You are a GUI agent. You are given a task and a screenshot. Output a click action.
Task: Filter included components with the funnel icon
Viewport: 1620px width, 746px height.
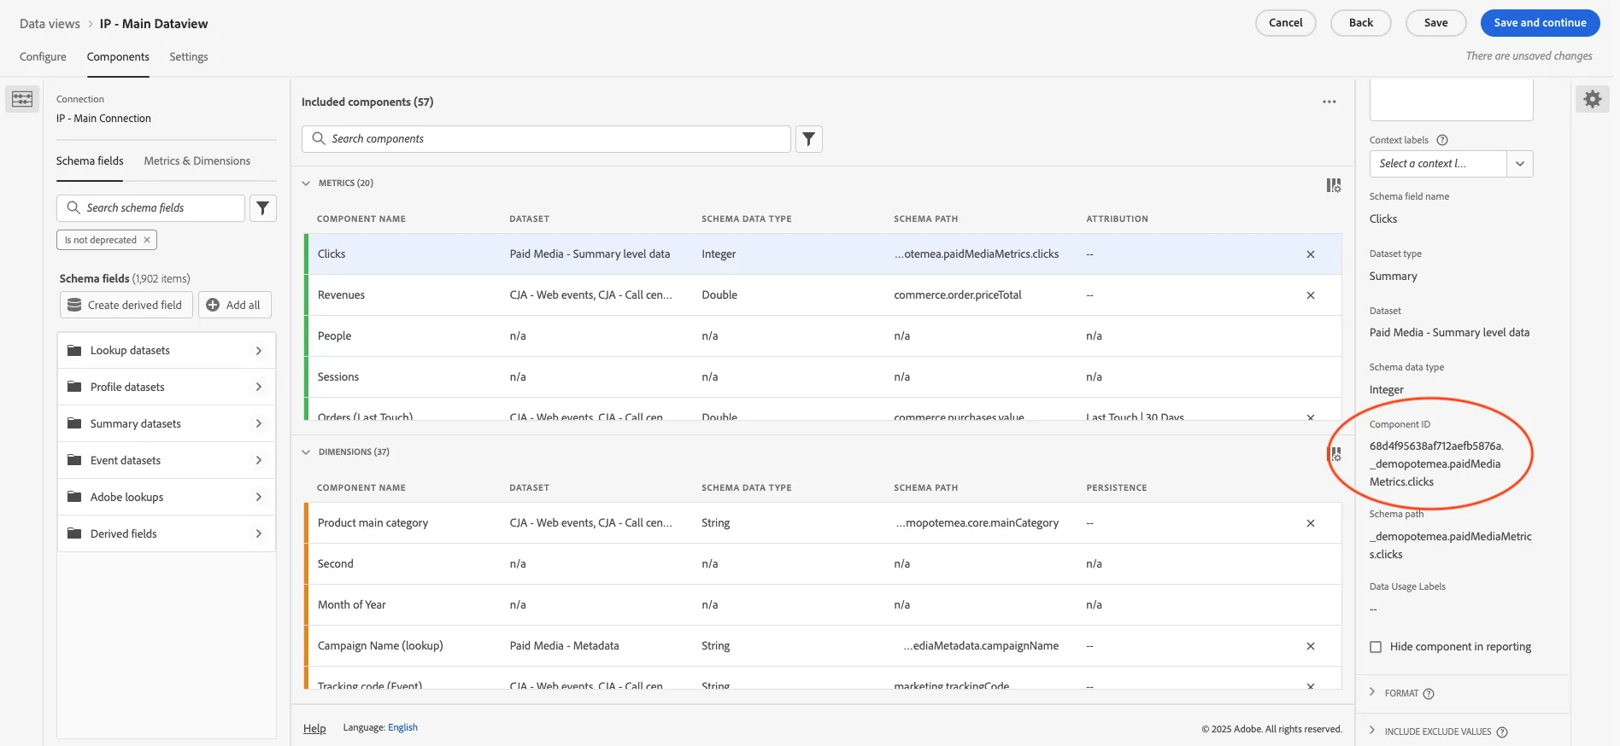(x=809, y=139)
